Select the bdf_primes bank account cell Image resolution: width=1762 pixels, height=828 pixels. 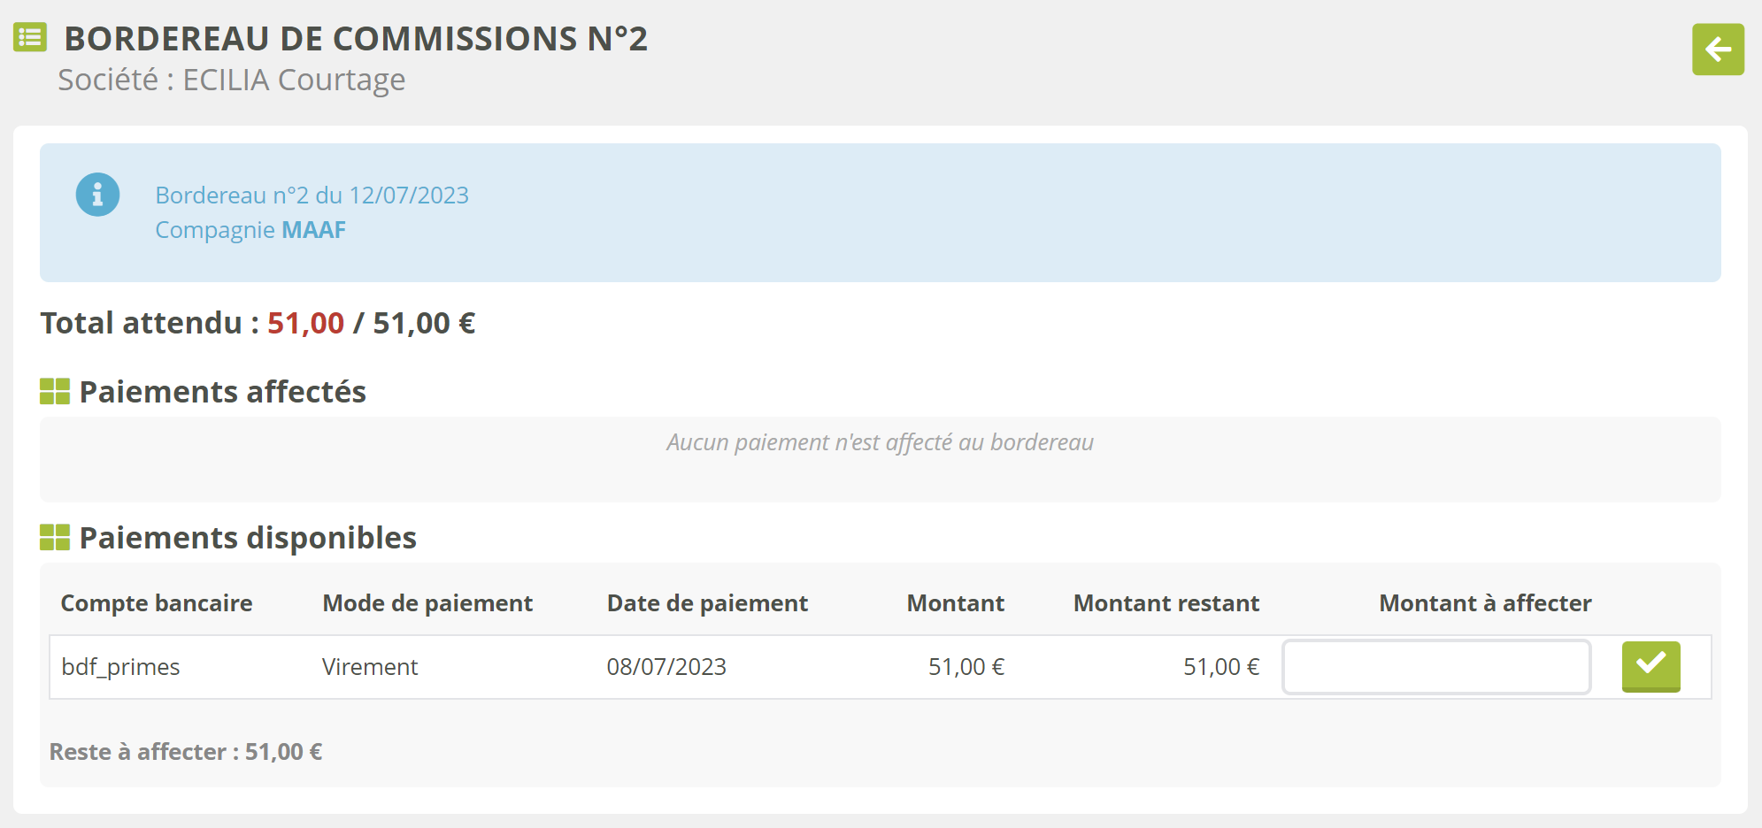(120, 667)
